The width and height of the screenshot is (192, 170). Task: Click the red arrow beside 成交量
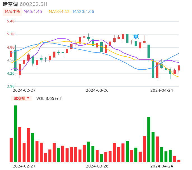click(x=28, y=98)
